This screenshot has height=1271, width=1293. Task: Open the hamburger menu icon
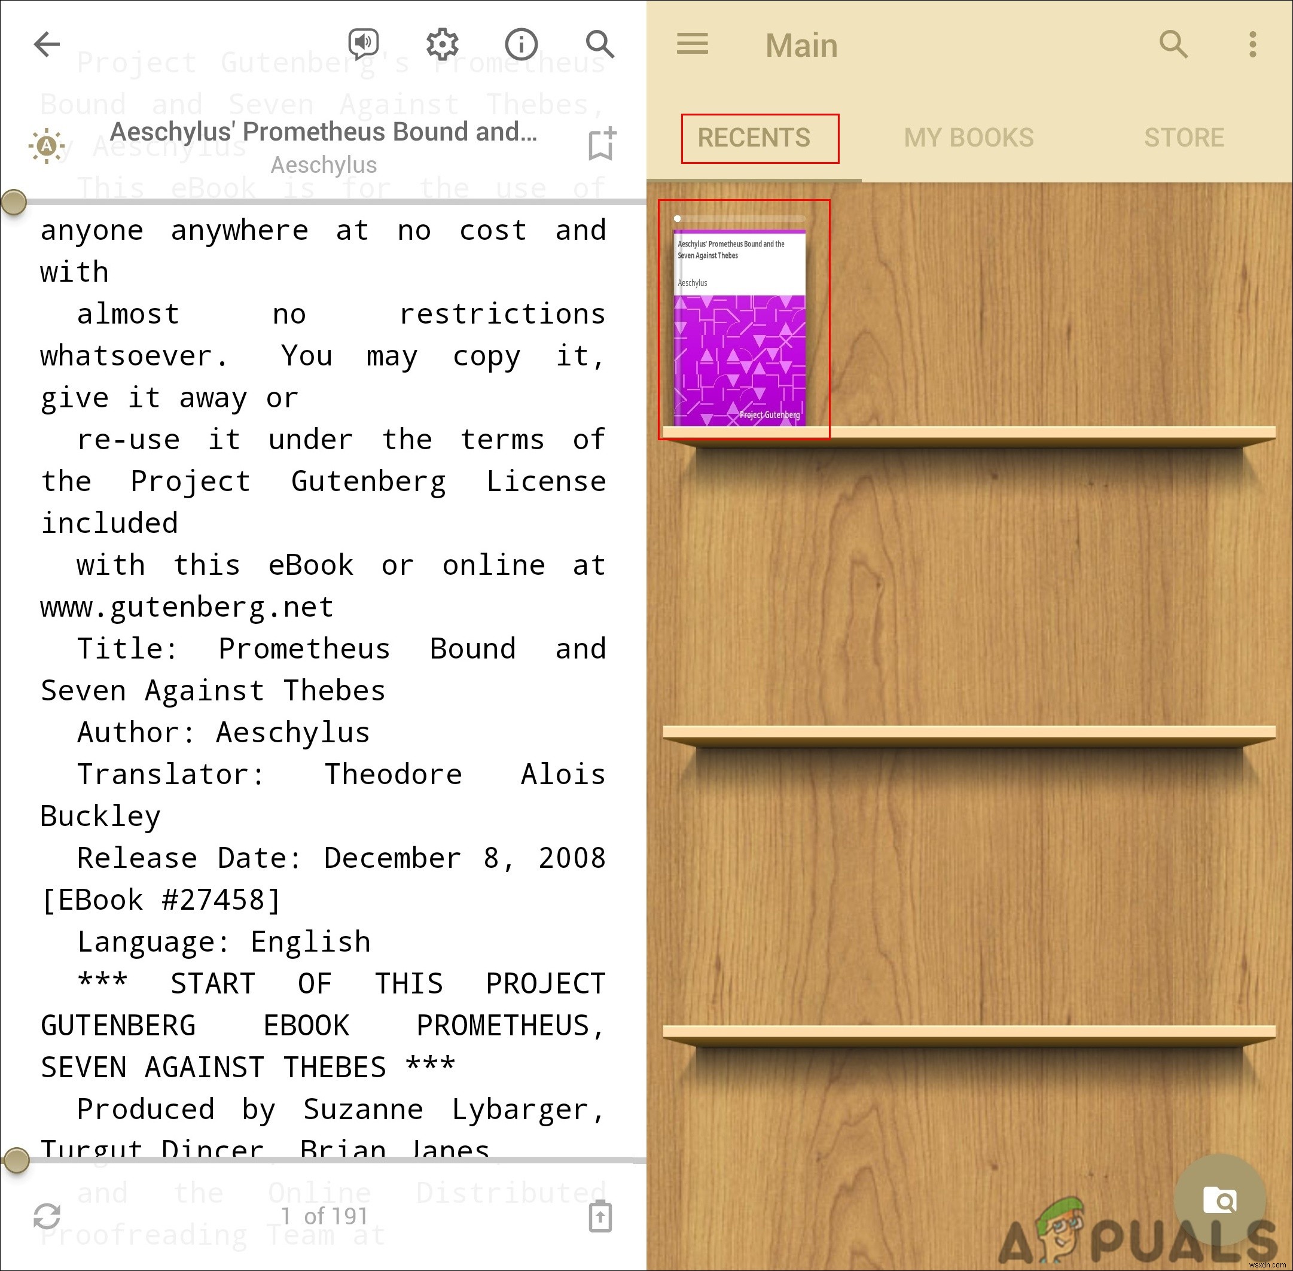coord(691,44)
